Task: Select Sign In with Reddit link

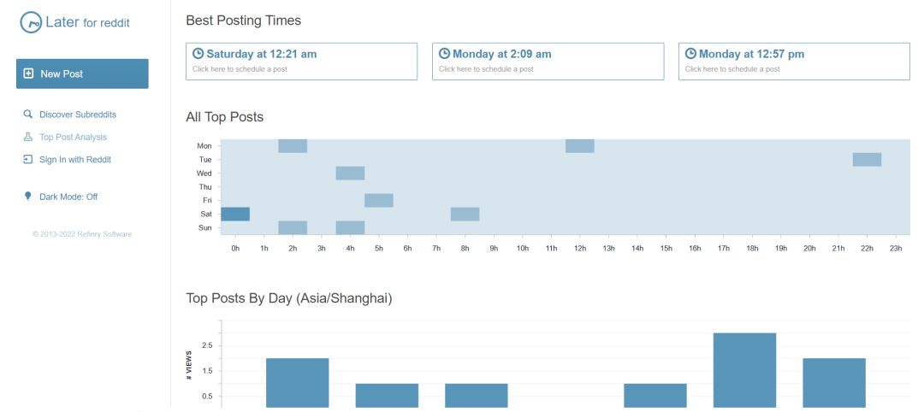Action: pos(75,159)
